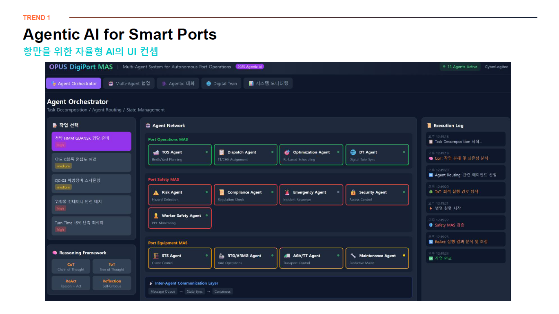Image resolution: width=559 pixels, height=314 pixels.
Task: Choose the CoT Chain of Thought button
Action: click(71, 267)
